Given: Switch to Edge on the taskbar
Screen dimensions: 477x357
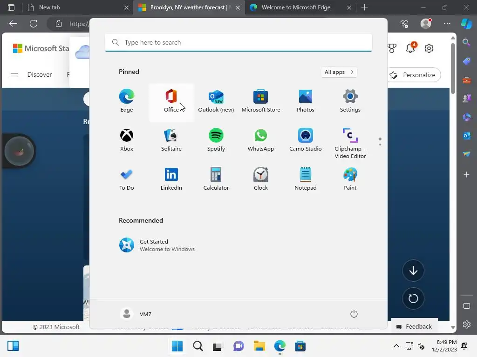Looking at the screenshot, I should point(279,346).
